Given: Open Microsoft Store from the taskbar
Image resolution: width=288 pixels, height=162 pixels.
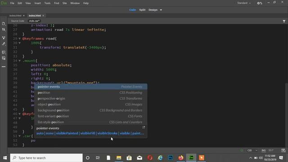Looking at the screenshot, I should (129, 158).
